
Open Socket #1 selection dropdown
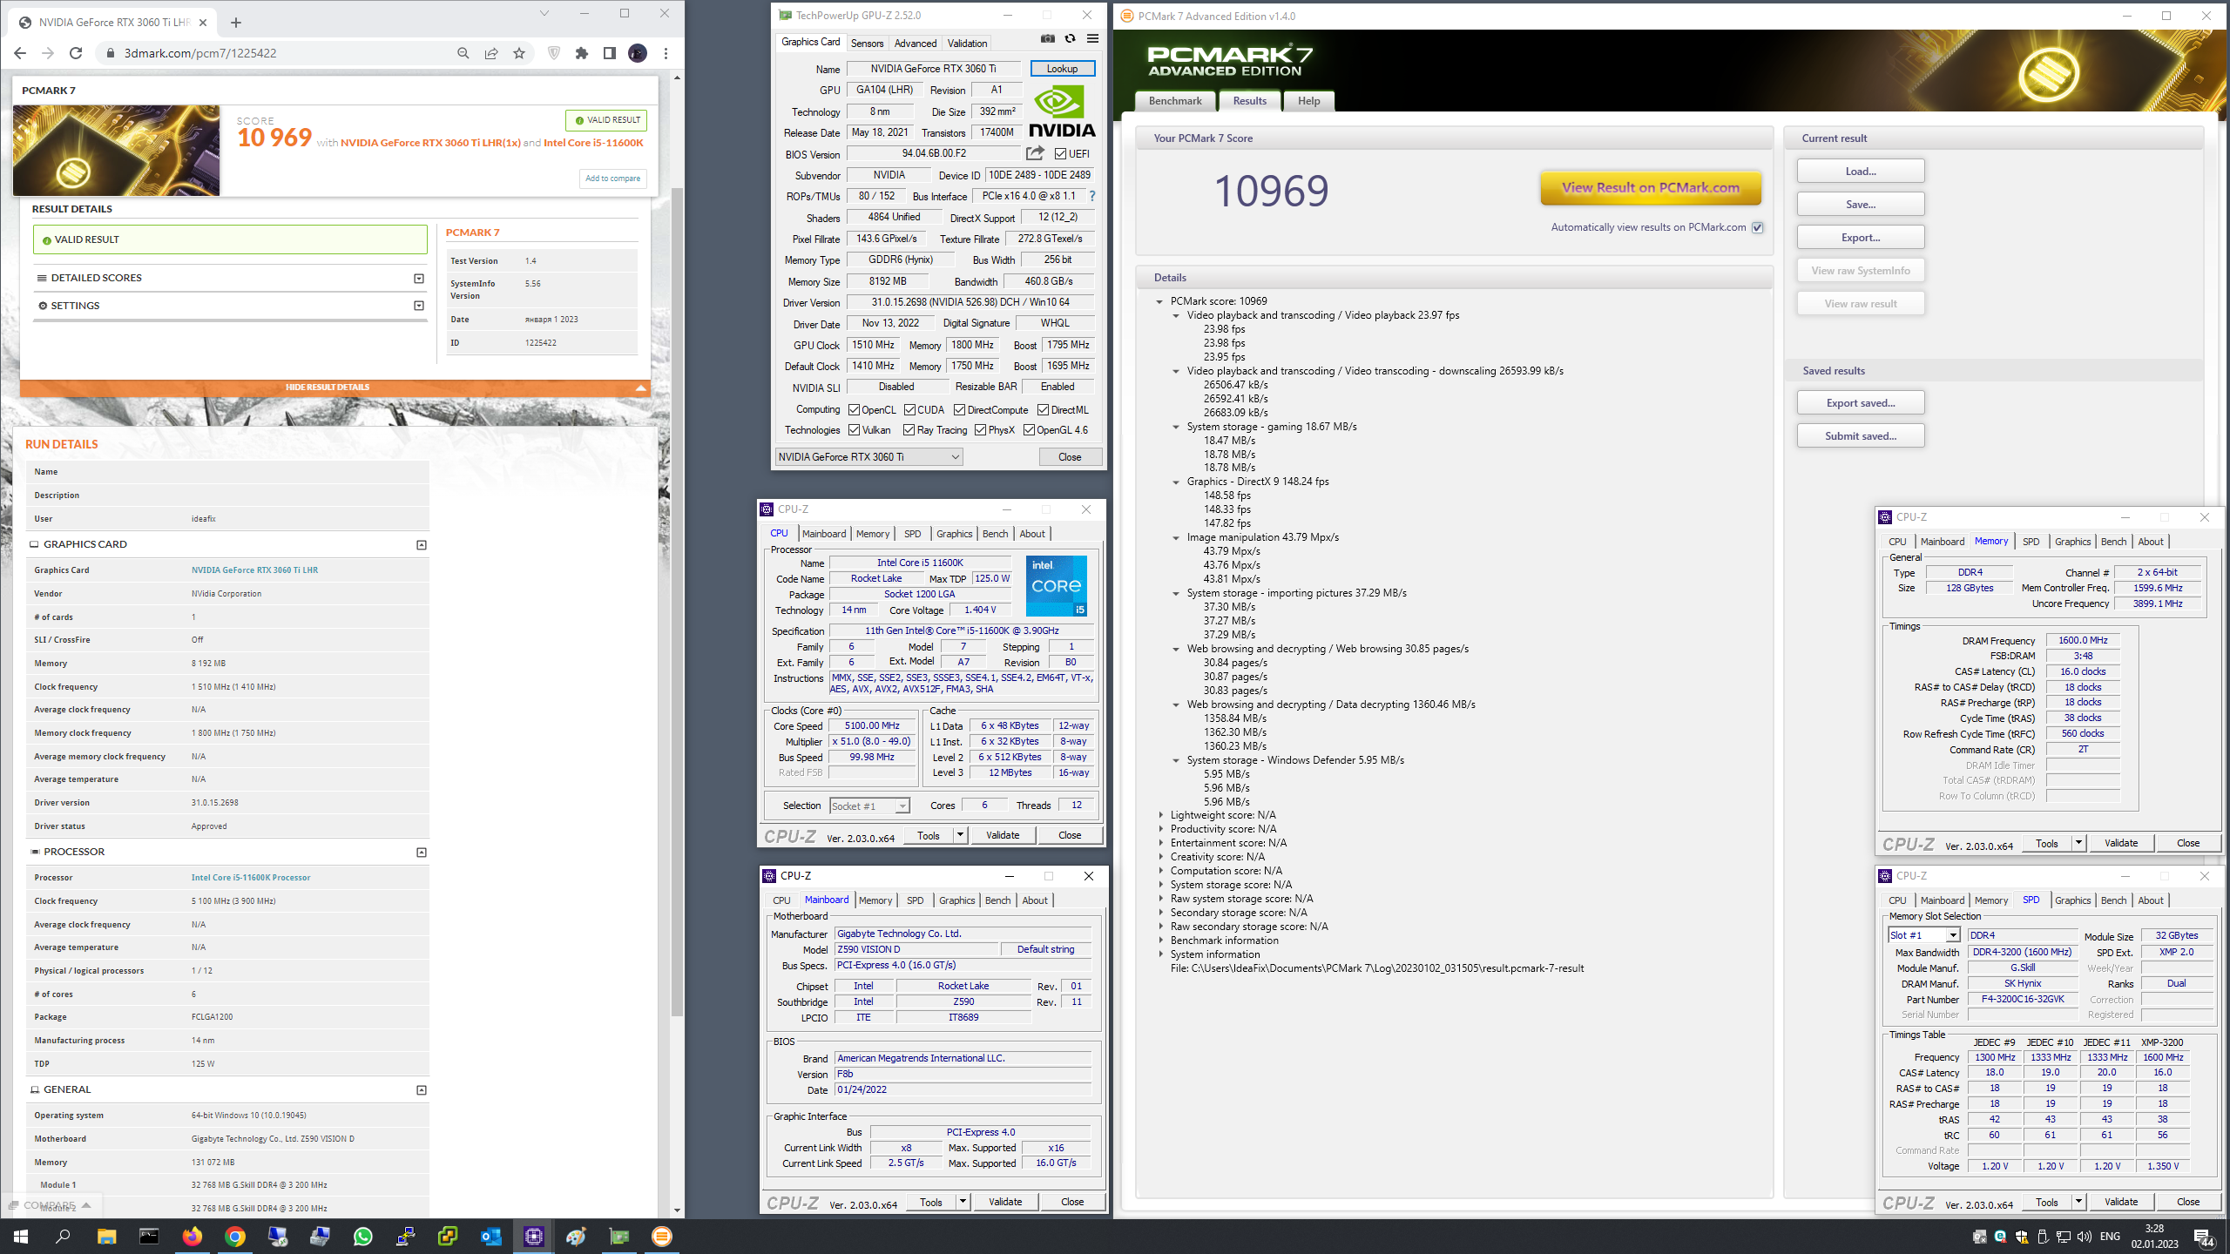[869, 806]
